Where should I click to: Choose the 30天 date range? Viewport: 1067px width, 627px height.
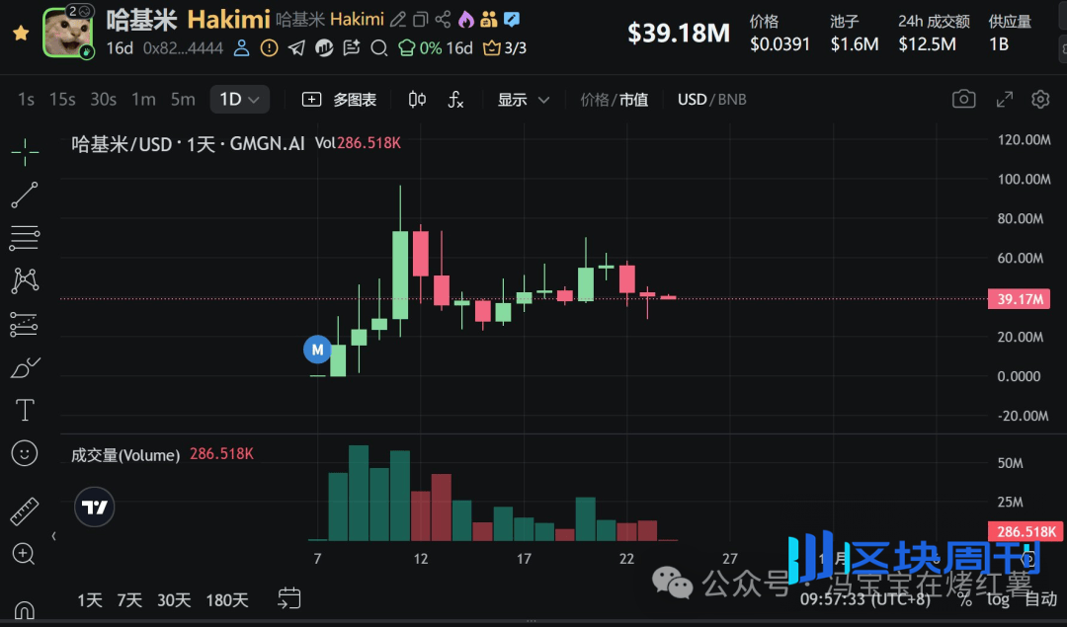[174, 599]
